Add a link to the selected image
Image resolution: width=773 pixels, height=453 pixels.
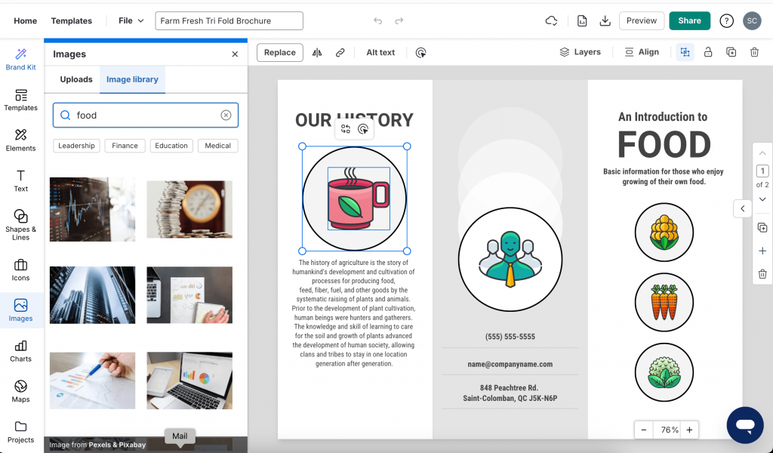pos(340,52)
